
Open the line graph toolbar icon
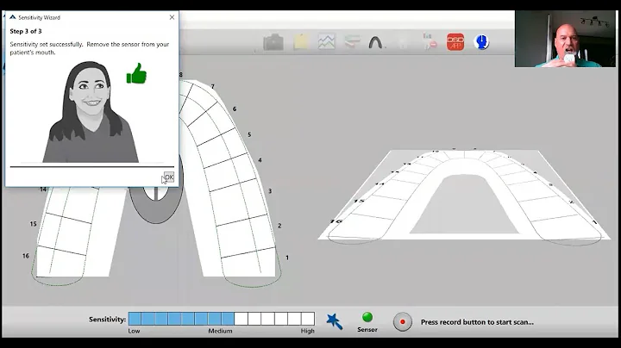(x=326, y=42)
